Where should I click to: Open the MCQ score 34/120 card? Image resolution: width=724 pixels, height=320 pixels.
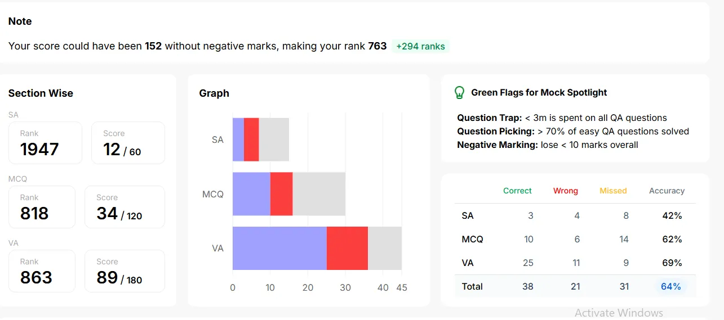pyautogui.click(x=125, y=207)
